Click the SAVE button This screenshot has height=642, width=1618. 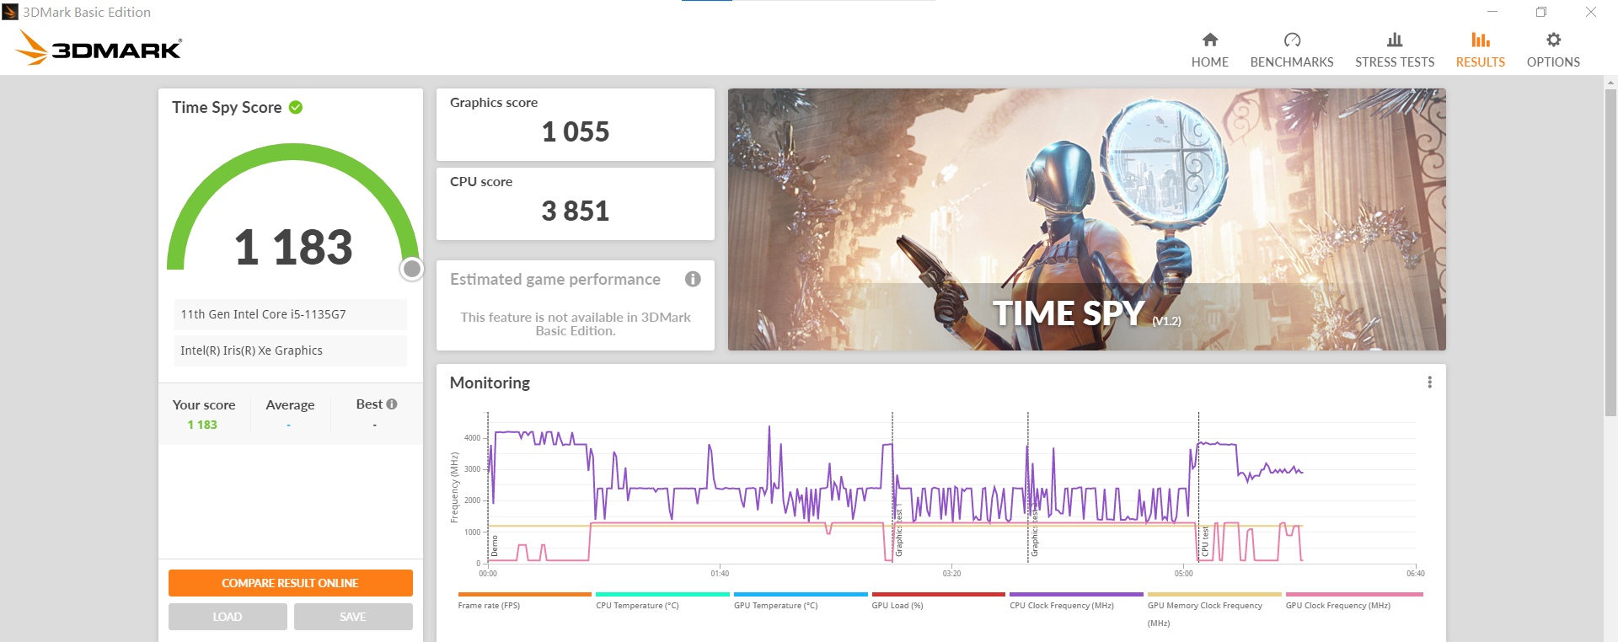[x=353, y=617]
